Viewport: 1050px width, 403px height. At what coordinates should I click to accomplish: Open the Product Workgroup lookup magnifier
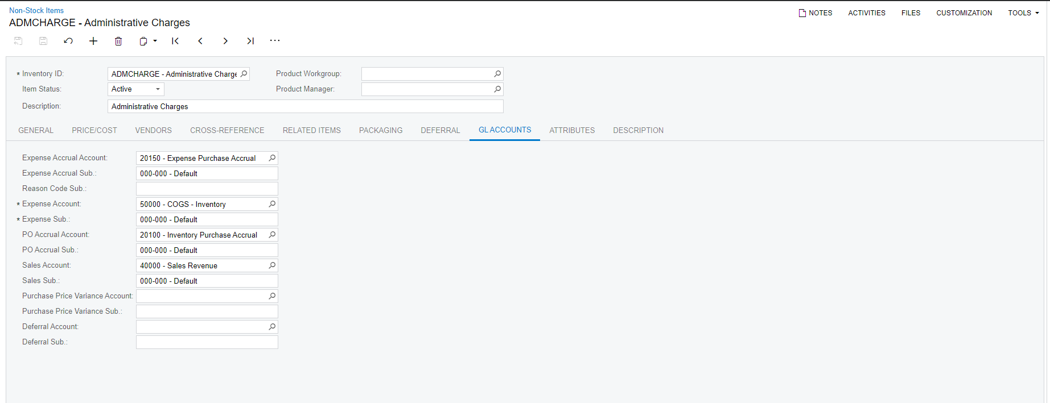497,74
